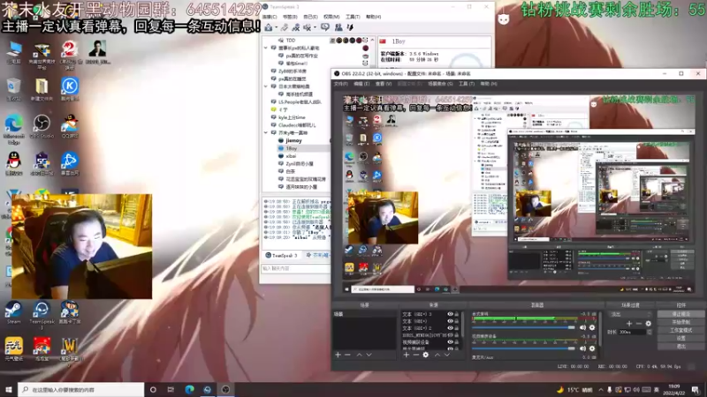The image size is (707, 397).
Task: Switch to the TeamSpeak 3 chat tab
Action: coord(283,255)
